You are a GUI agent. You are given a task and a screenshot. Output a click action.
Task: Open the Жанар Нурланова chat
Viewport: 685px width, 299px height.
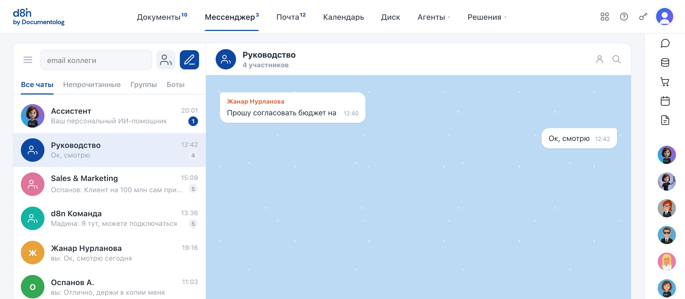point(109,253)
